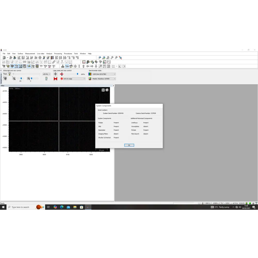Click the laser spot icon beside 633 nm edge
Viewport: 258px width, 258px height.
coord(62,79)
